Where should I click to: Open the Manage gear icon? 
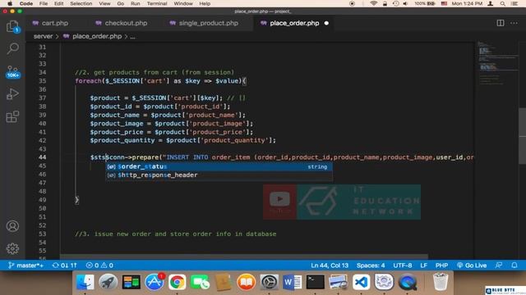click(x=12, y=248)
